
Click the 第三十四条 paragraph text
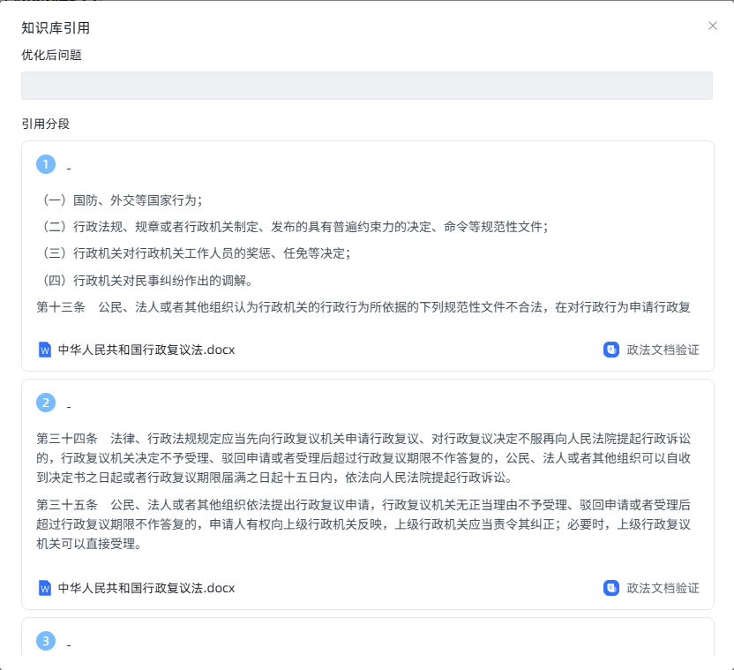(x=363, y=458)
